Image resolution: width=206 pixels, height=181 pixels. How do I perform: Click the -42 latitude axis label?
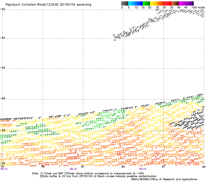pyautogui.click(x=3, y=38)
